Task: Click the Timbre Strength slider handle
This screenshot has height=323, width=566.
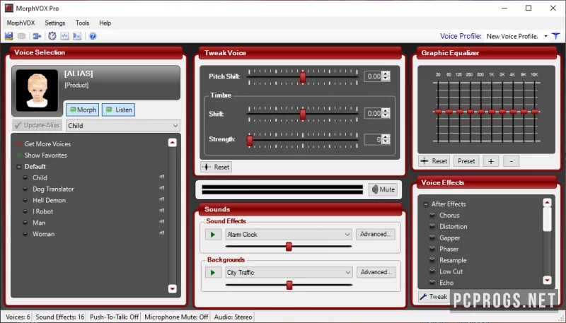Action: [250, 141]
